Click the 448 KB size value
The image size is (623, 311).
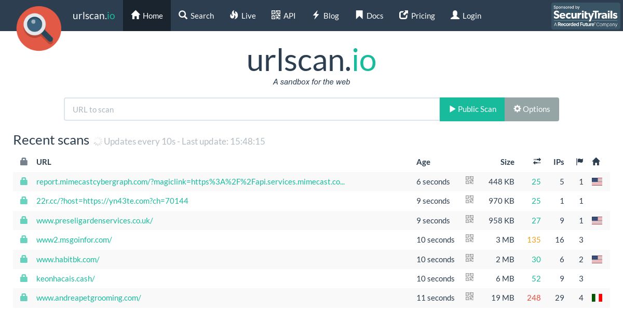pos(502,181)
